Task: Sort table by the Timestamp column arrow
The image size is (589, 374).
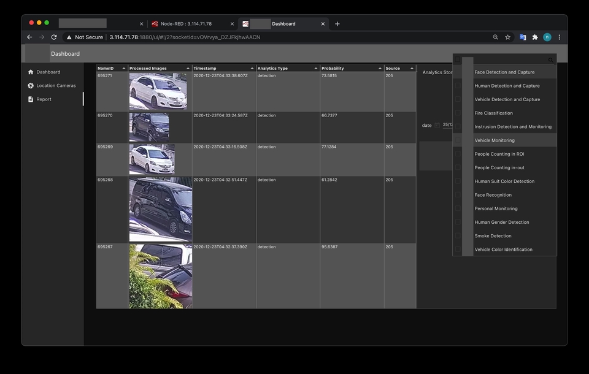Action: click(x=252, y=69)
